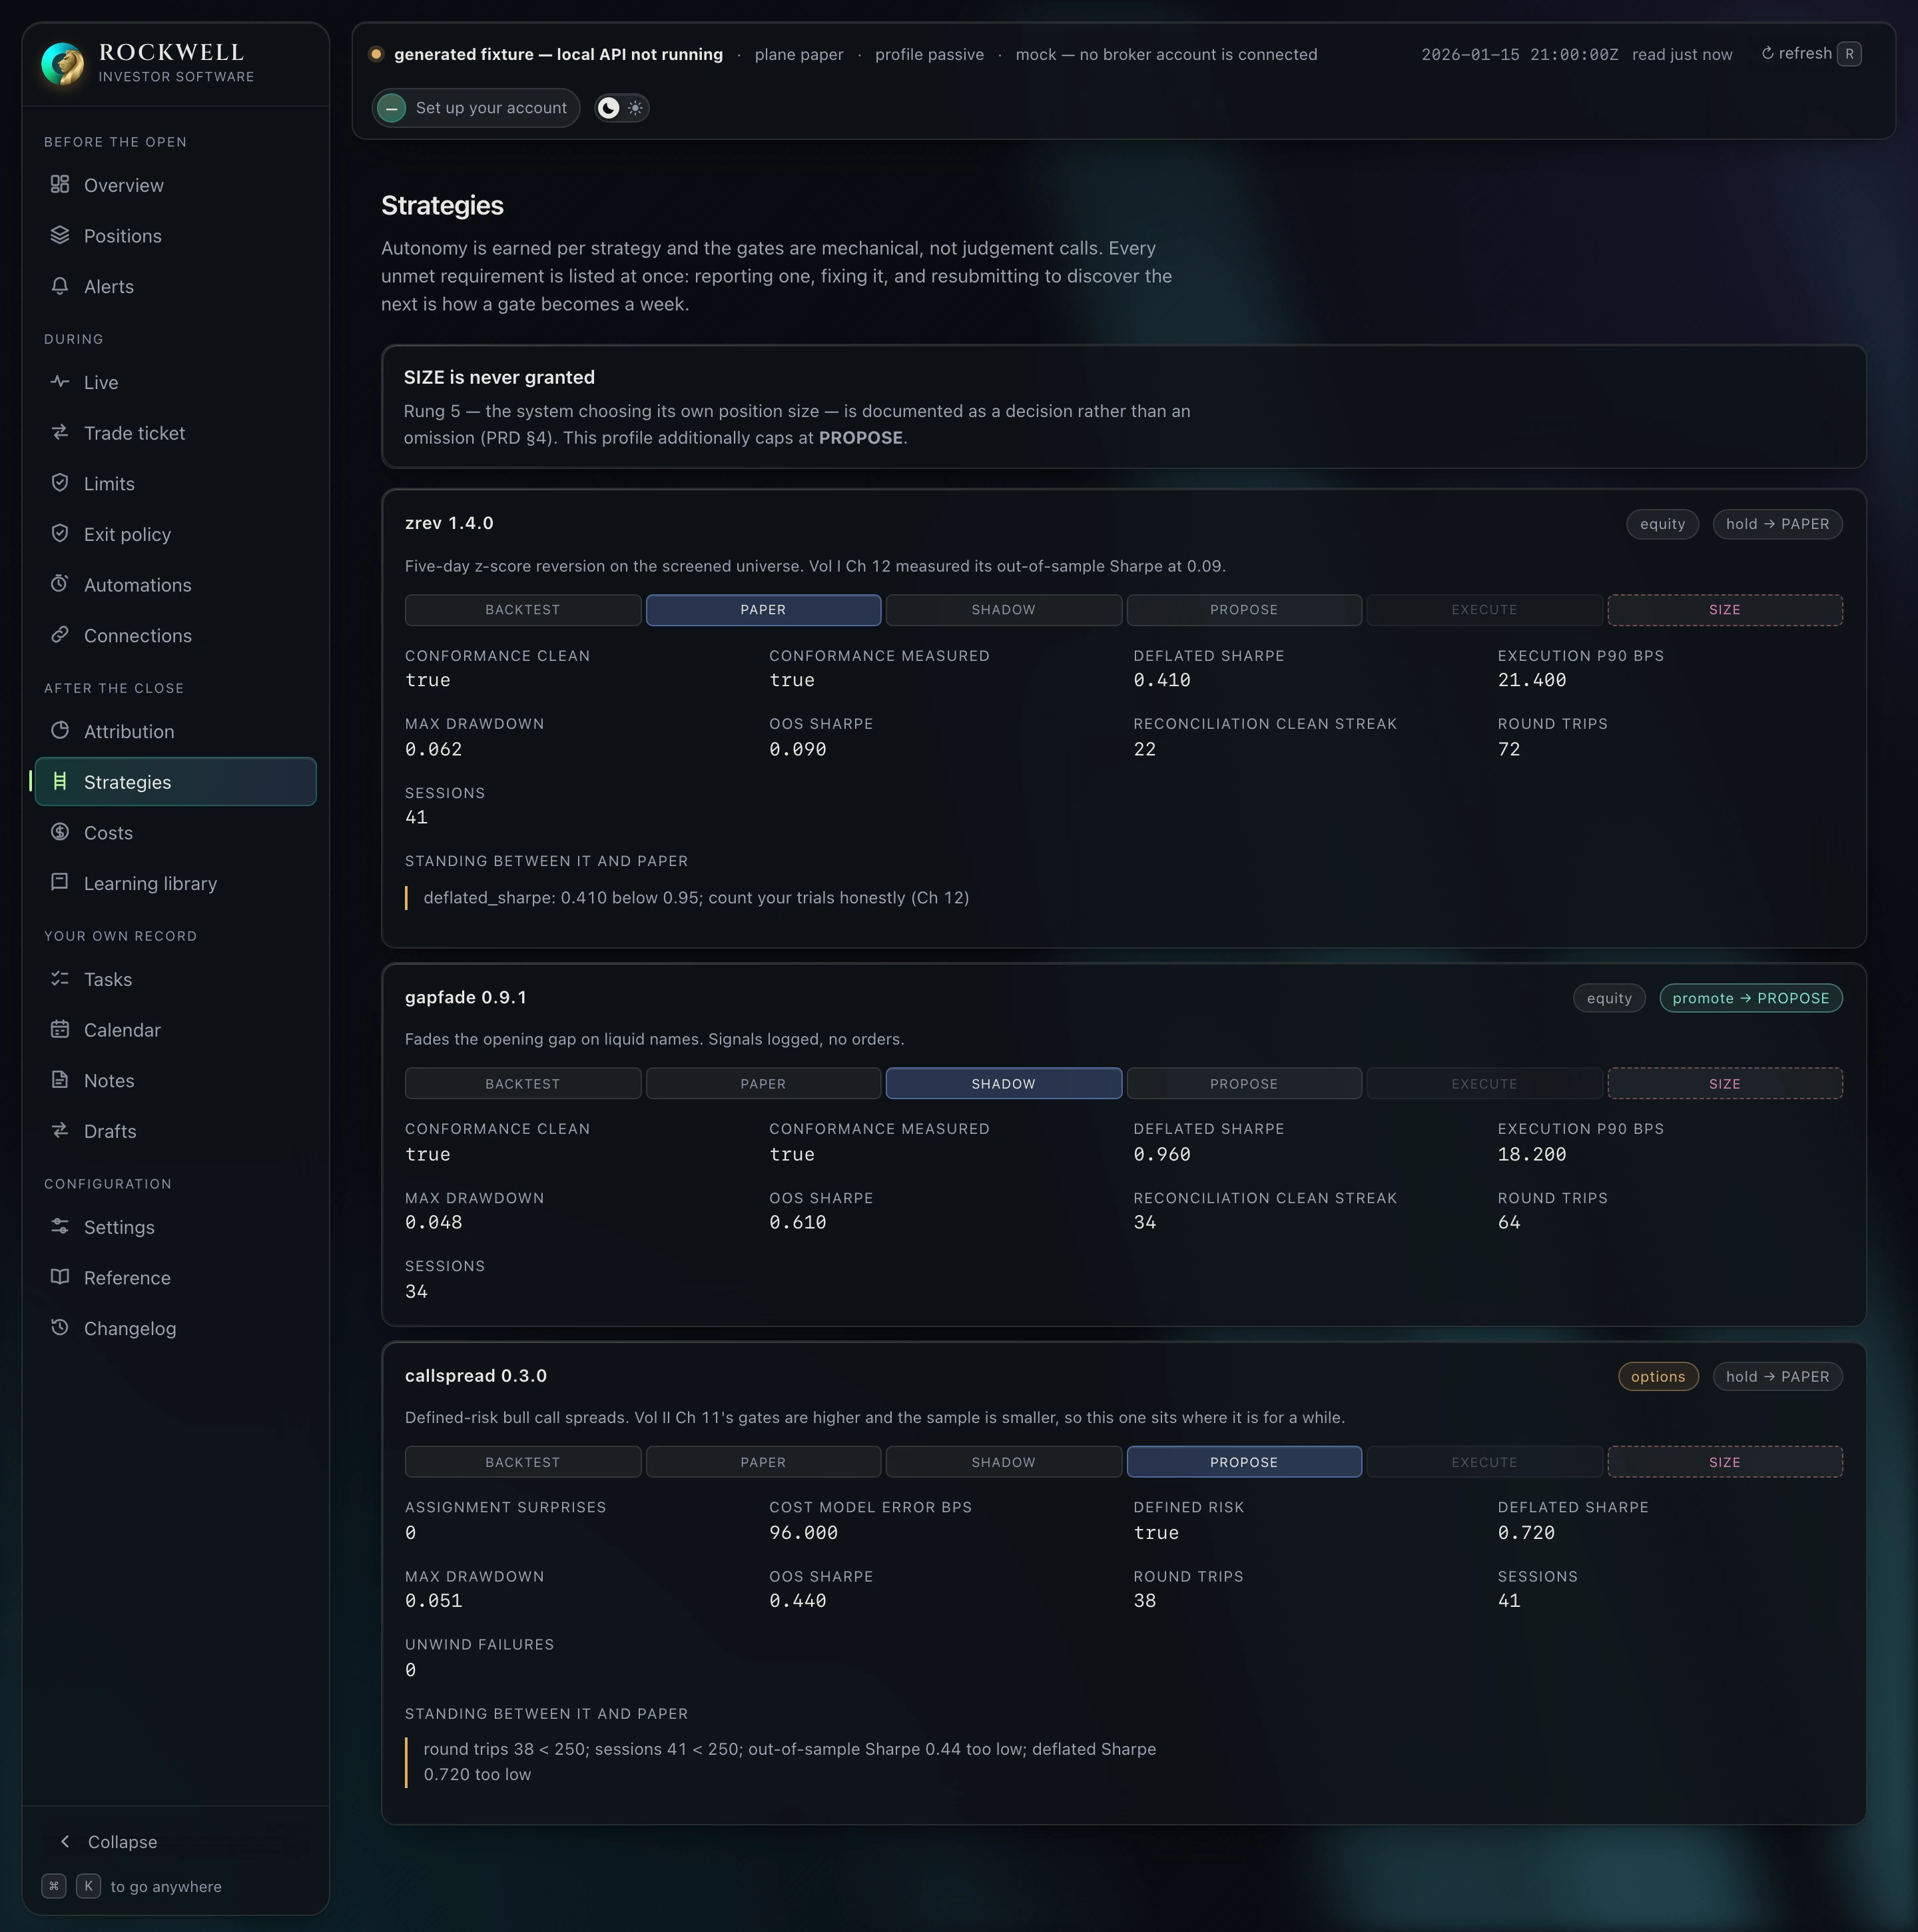This screenshot has width=1918, height=1932.
Task: Click the Connections link icon
Action: pos(60,635)
